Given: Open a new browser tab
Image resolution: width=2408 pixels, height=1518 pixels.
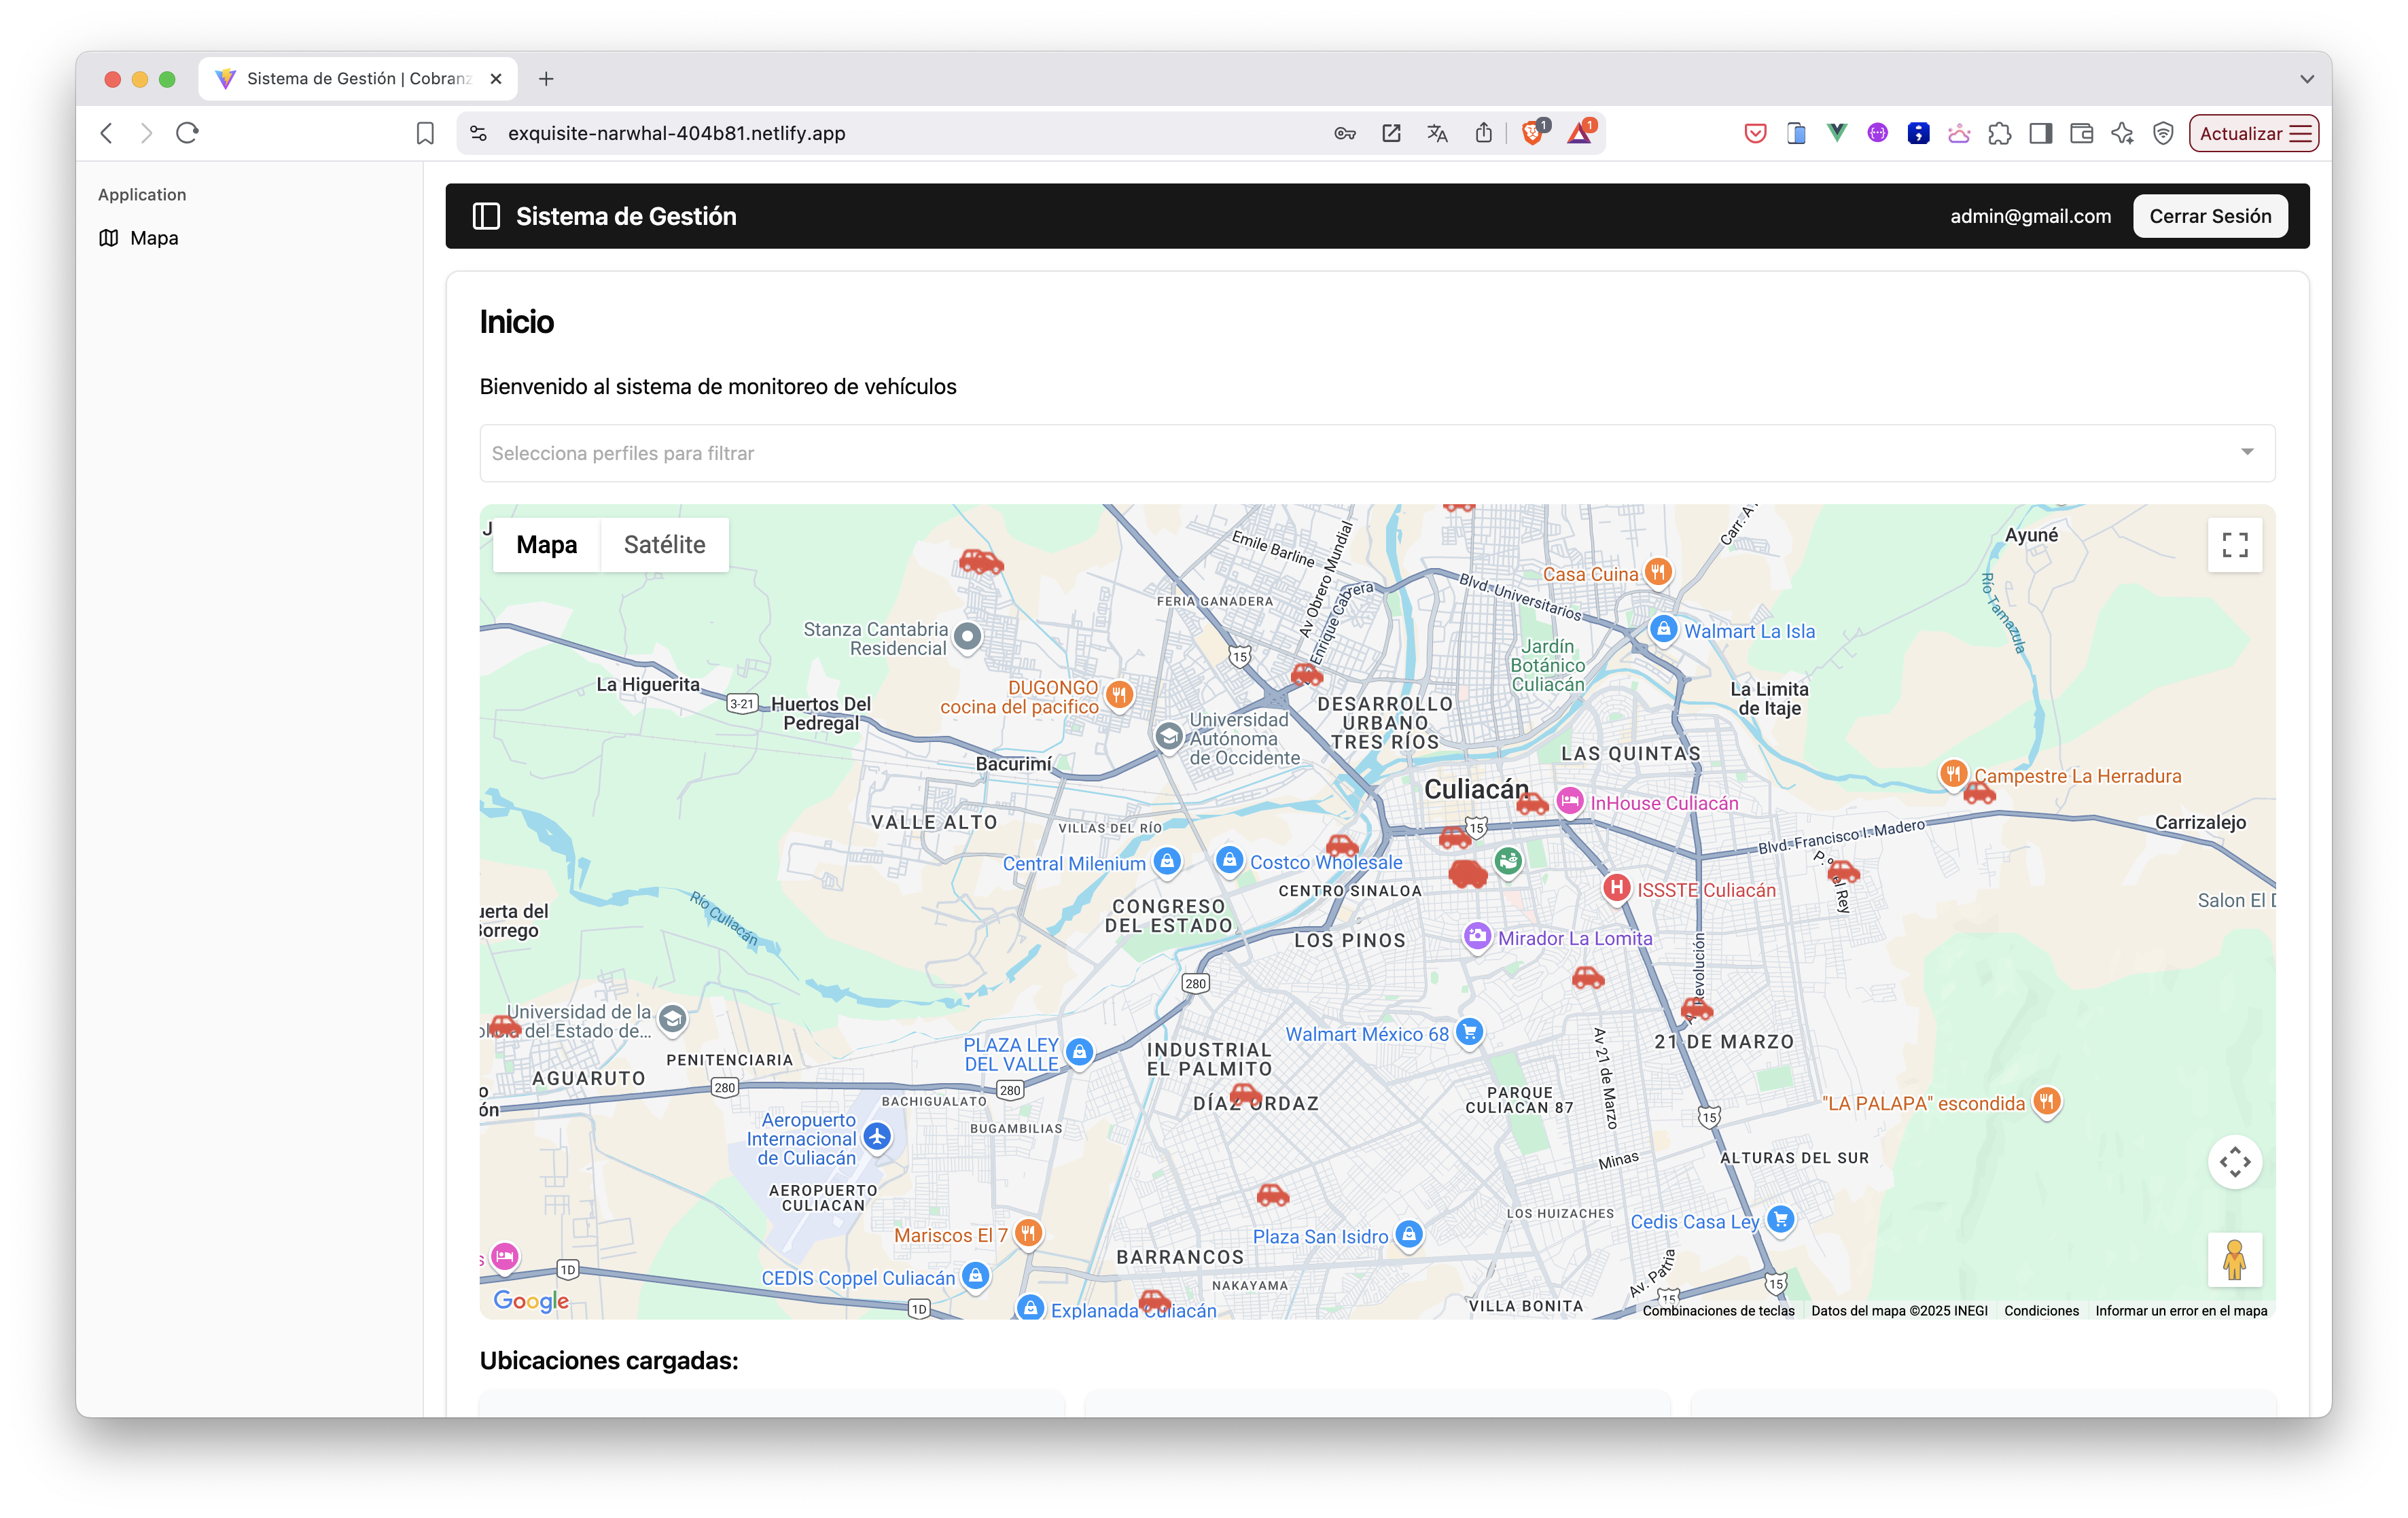Looking at the screenshot, I should (546, 79).
